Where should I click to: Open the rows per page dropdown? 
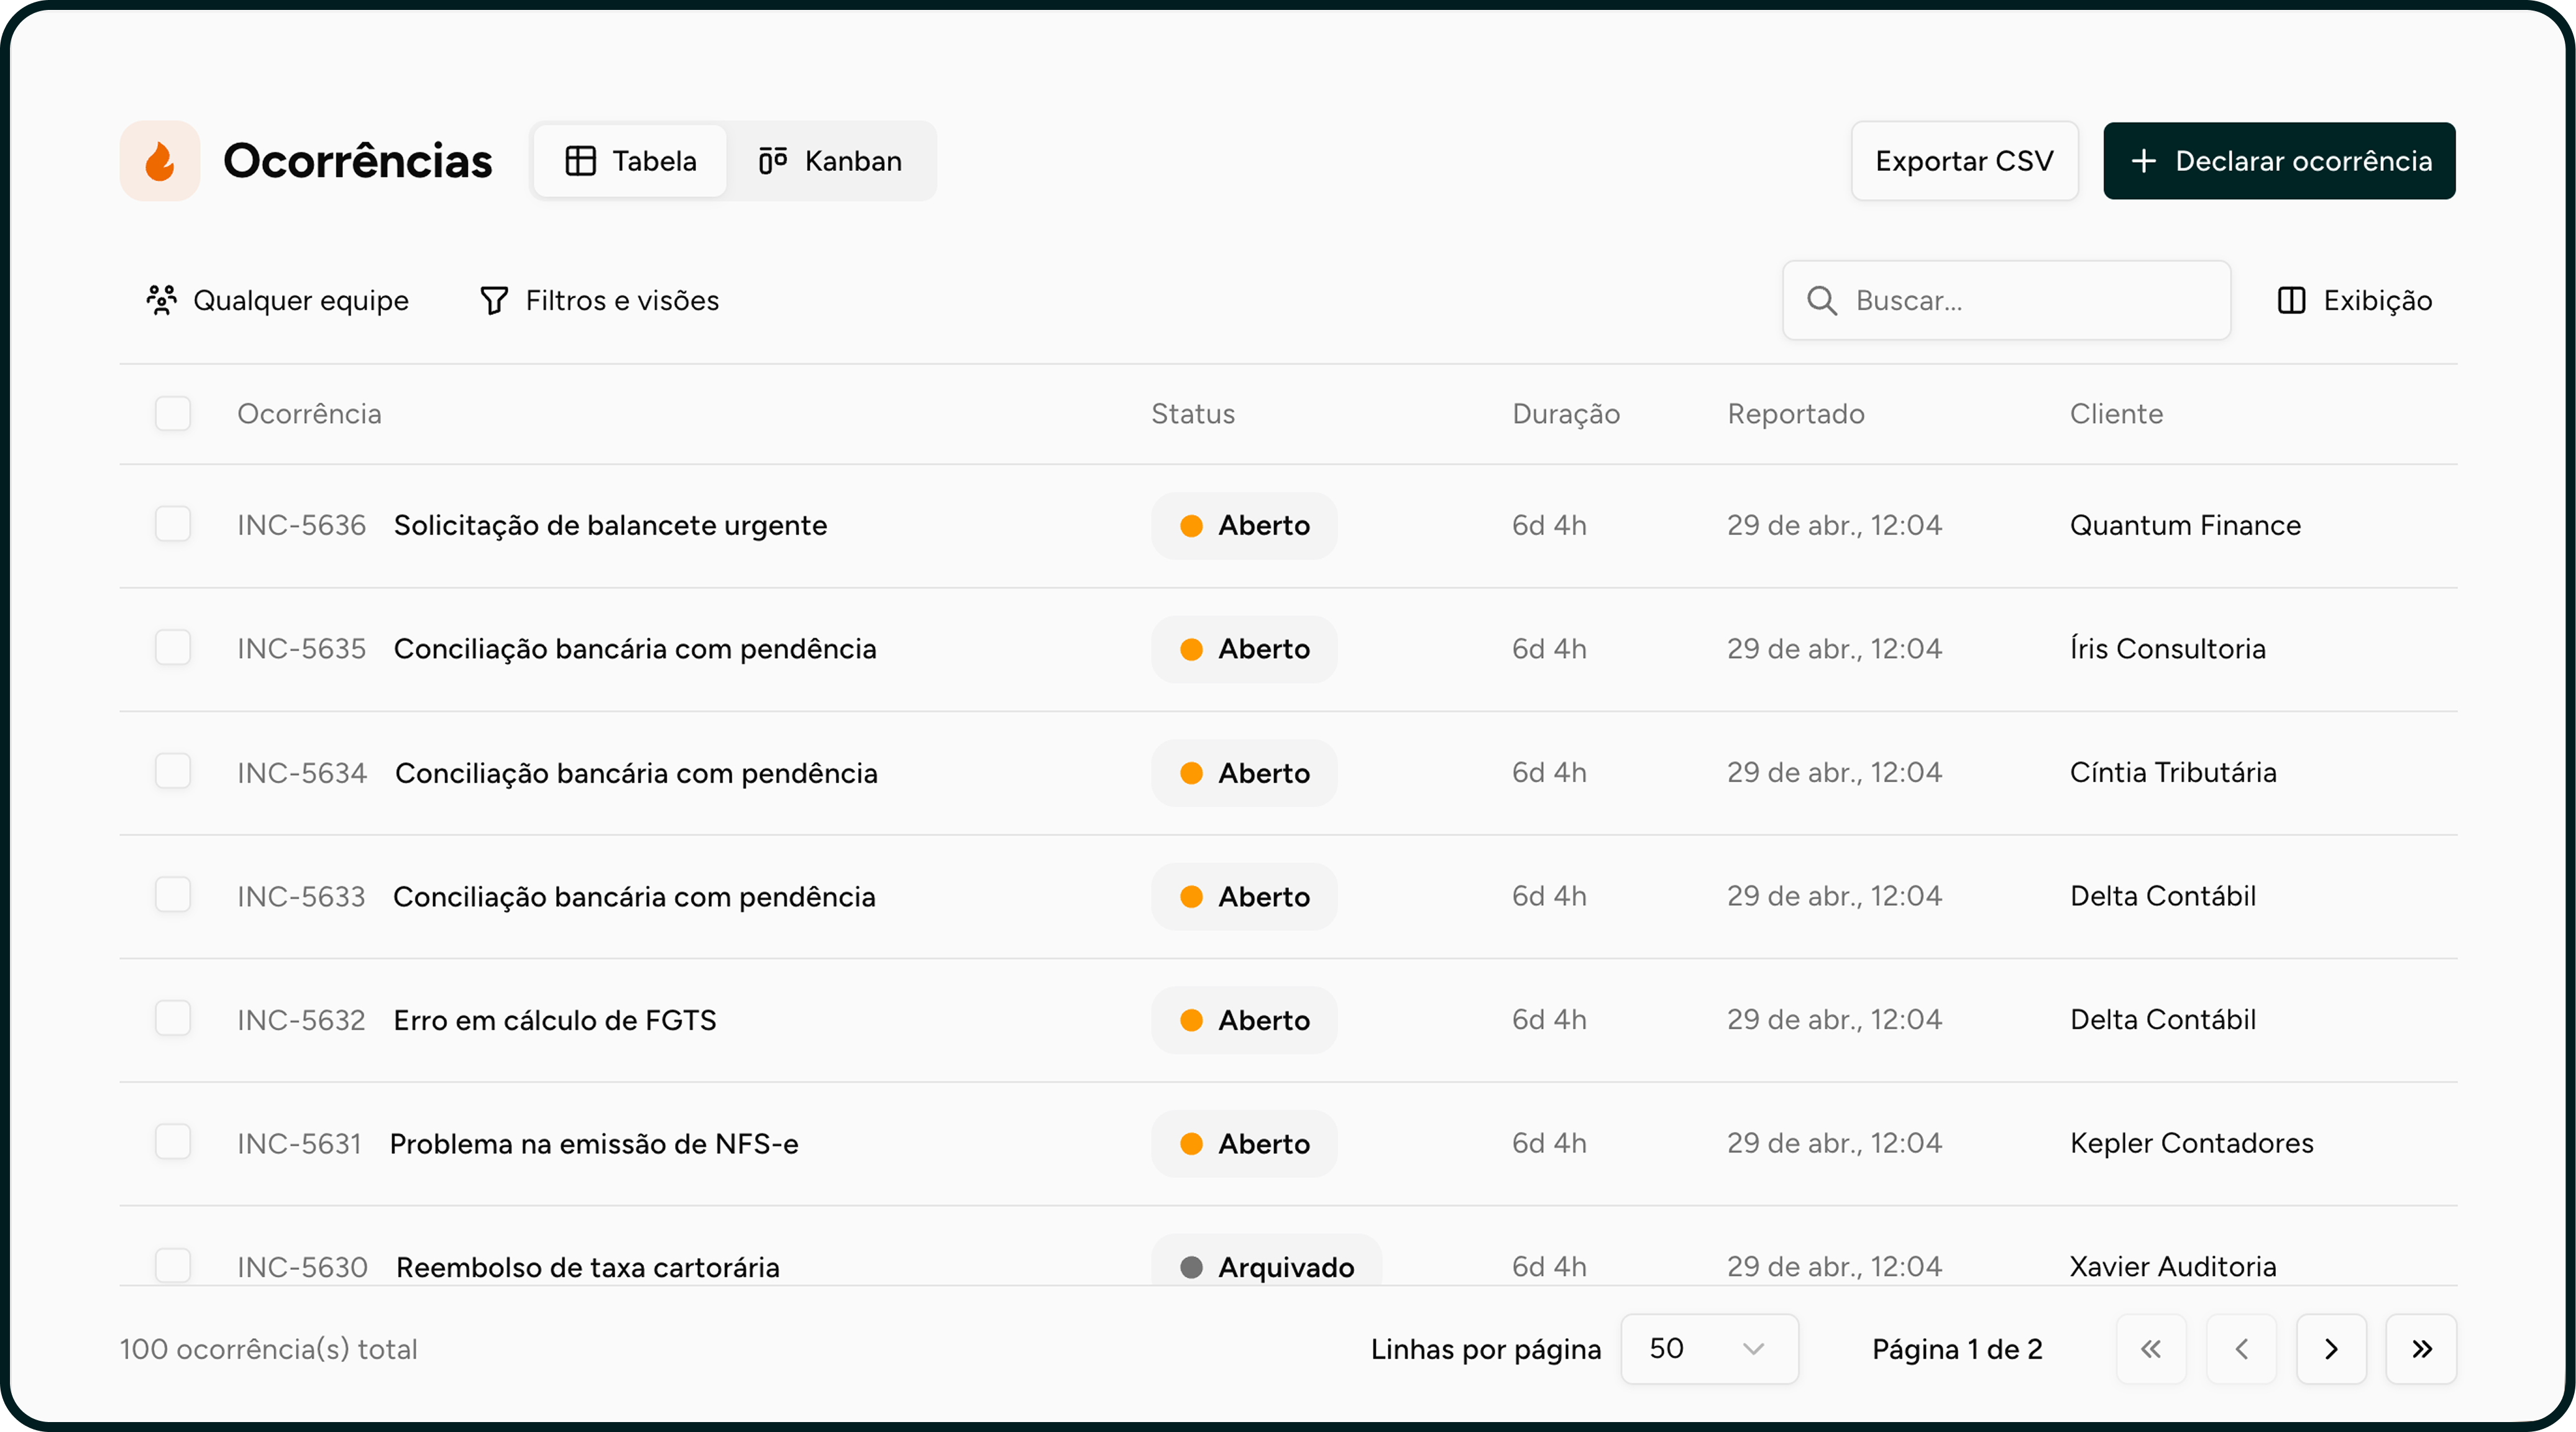click(x=1709, y=1349)
